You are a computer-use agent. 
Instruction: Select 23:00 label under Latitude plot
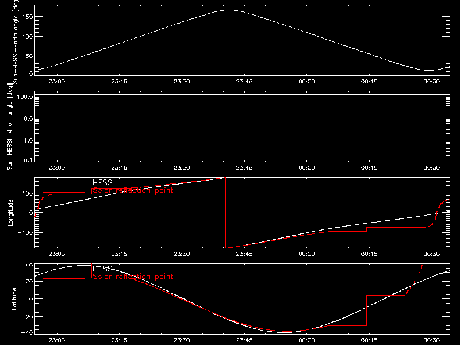(56, 340)
